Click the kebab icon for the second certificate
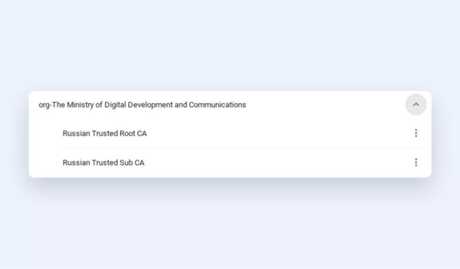460x269 pixels. [x=416, y=163]
